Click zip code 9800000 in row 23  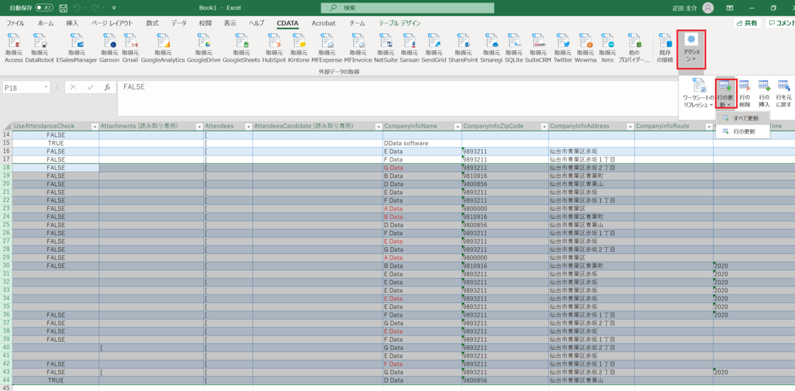point(505,208)
